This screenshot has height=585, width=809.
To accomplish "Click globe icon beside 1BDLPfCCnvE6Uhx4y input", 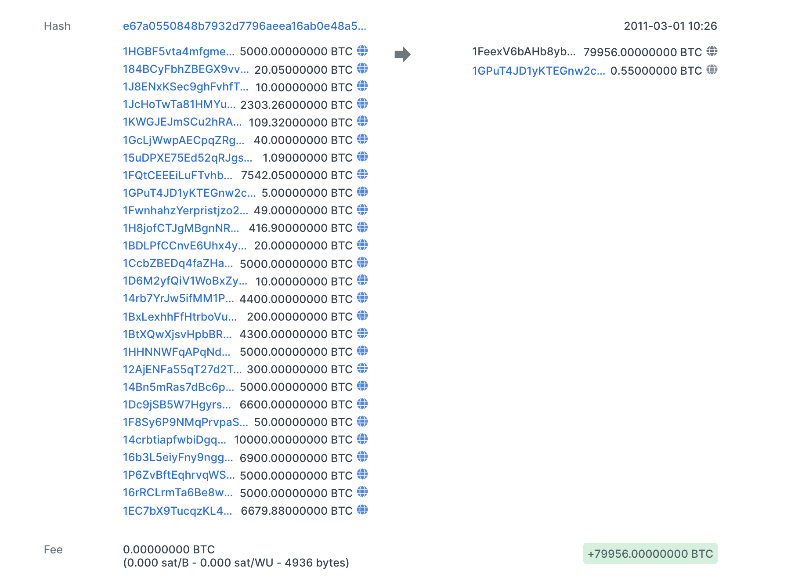I will 362,245.
